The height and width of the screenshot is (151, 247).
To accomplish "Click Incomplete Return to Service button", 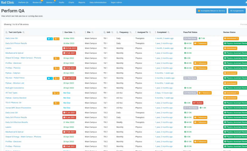I will click(211, 11).
